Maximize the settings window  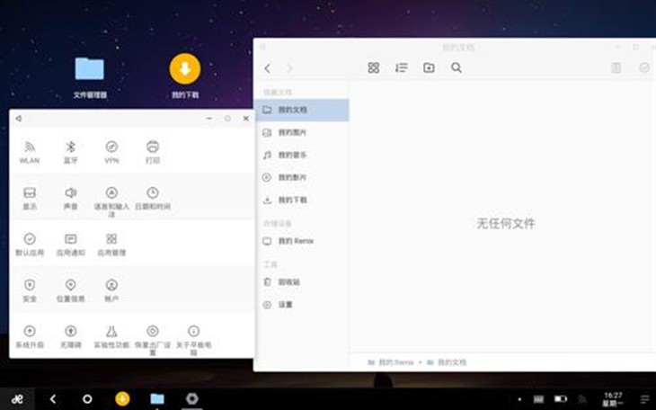coord(227,119)
